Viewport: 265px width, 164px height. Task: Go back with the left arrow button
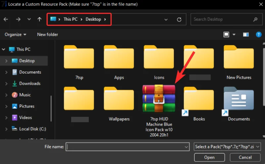point(6,19)
